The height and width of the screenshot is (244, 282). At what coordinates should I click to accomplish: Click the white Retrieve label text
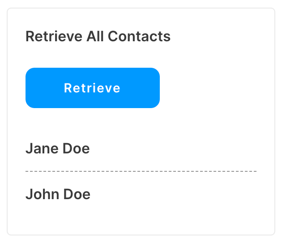tap(92, 88)
